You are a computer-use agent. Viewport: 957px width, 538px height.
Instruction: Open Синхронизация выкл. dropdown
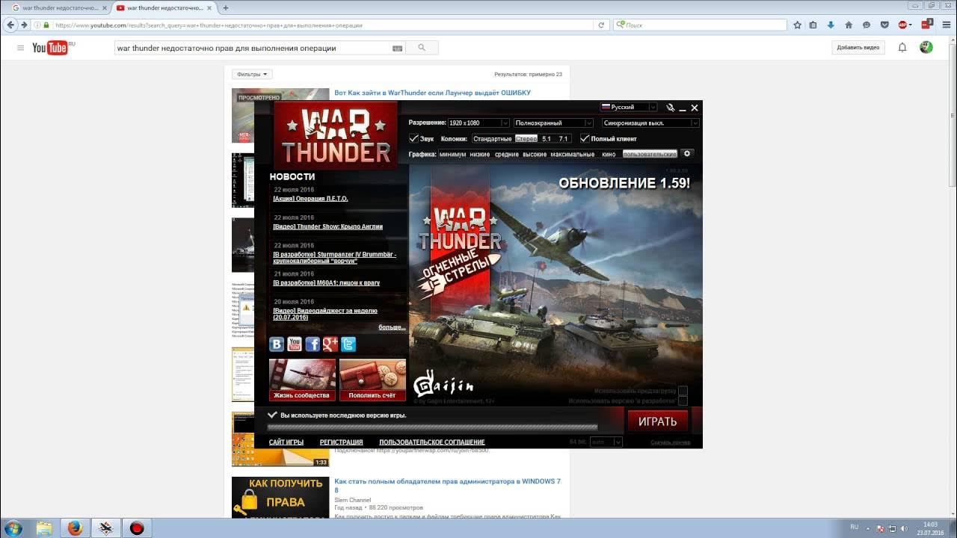(650, 123)
